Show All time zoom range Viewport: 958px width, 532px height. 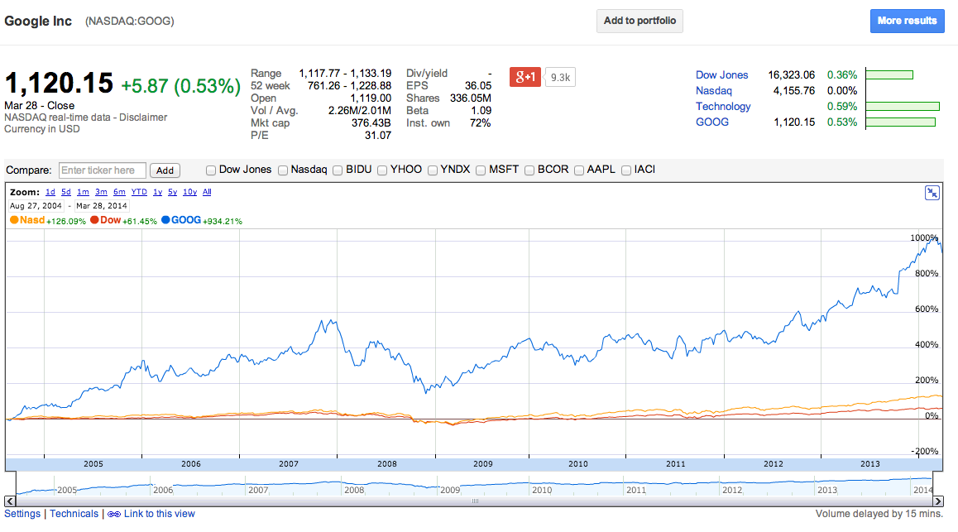(207, 192)
